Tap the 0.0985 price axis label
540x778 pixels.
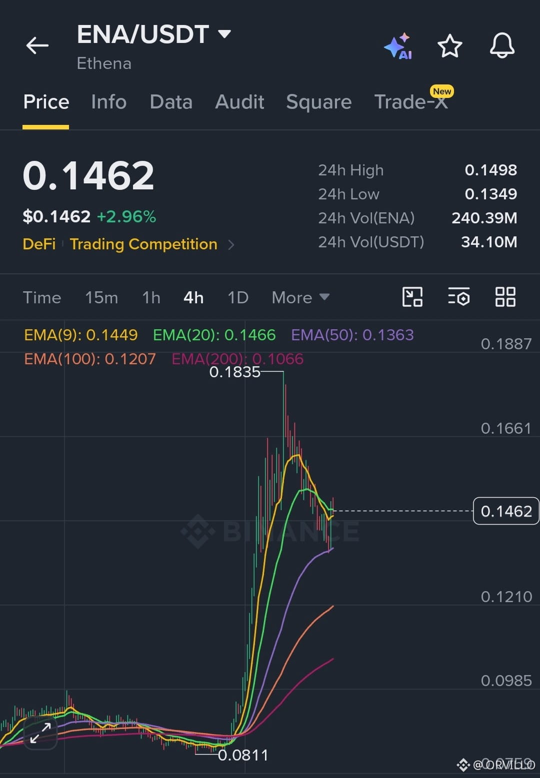506,681
